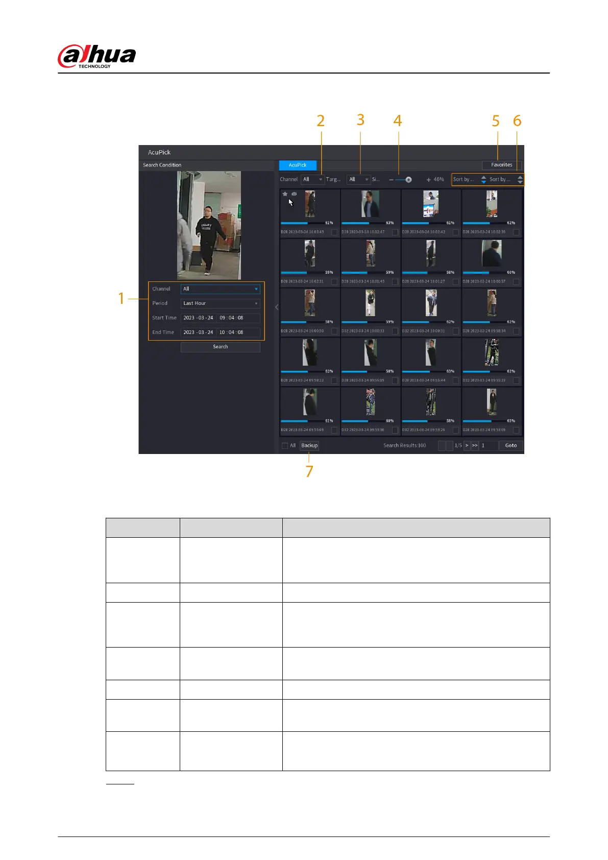Click the eye icon on first result
608x860 pixels.
(x=294, y=194)
